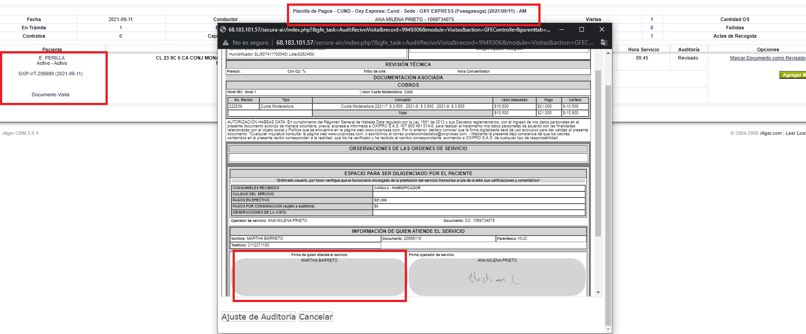
Task: Click the 'Visitas' label in summary table
Action: click(594, 19)
